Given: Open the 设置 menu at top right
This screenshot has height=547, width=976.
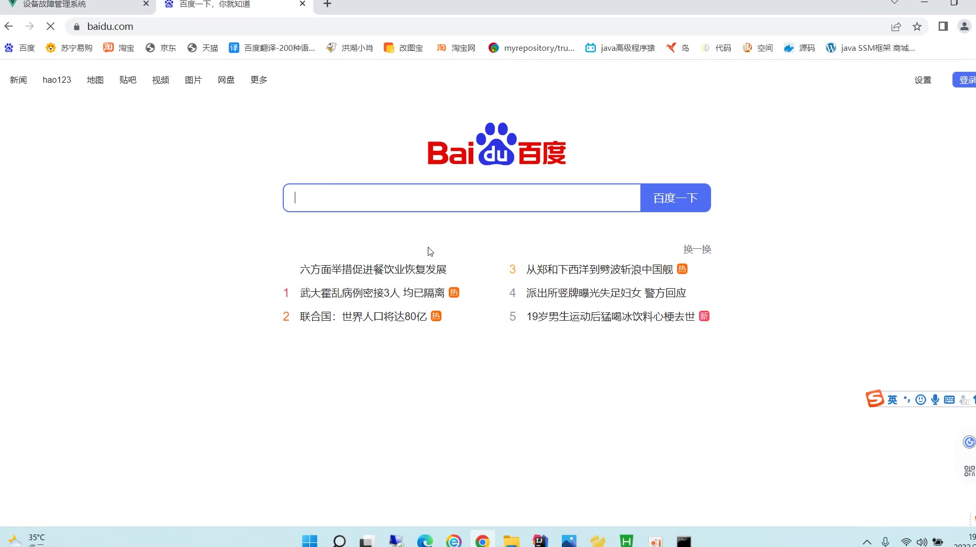Looking at the screenshot, I should pyautogui.click(x=923, y=80).
